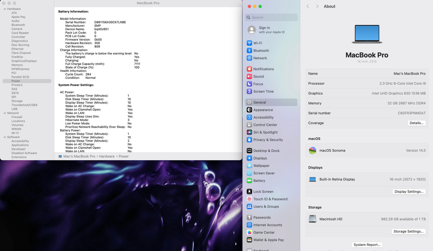This screenshot has height=251, width=433.
Task: Select the Touch ID & Password icon
Action: click(x=249, y=199)
